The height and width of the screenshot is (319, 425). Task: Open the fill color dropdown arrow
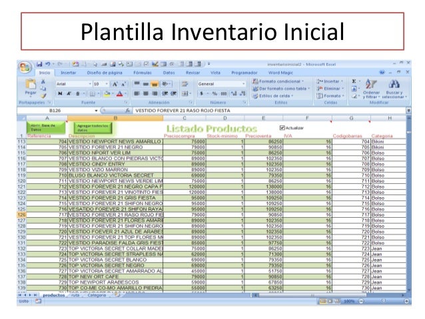coord(113,94)
